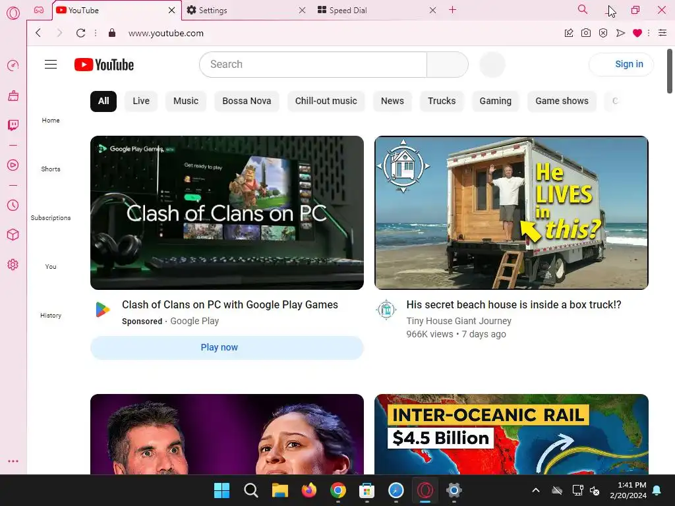Select the Live filter chip
Image resolution: width=675 pixels, height=506 pixels.
(x=141, y=101)
